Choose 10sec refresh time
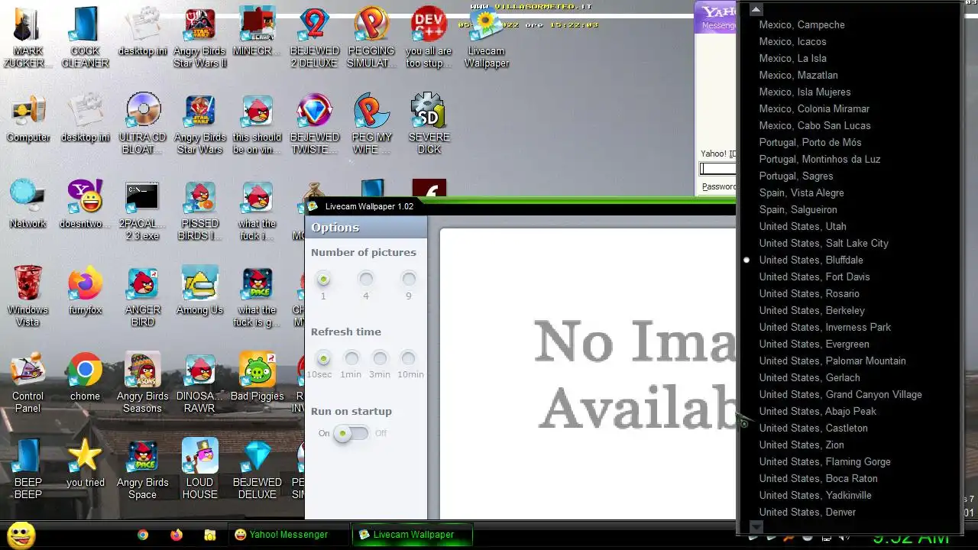This screenshot has height=550, width=978. (323, 358)
